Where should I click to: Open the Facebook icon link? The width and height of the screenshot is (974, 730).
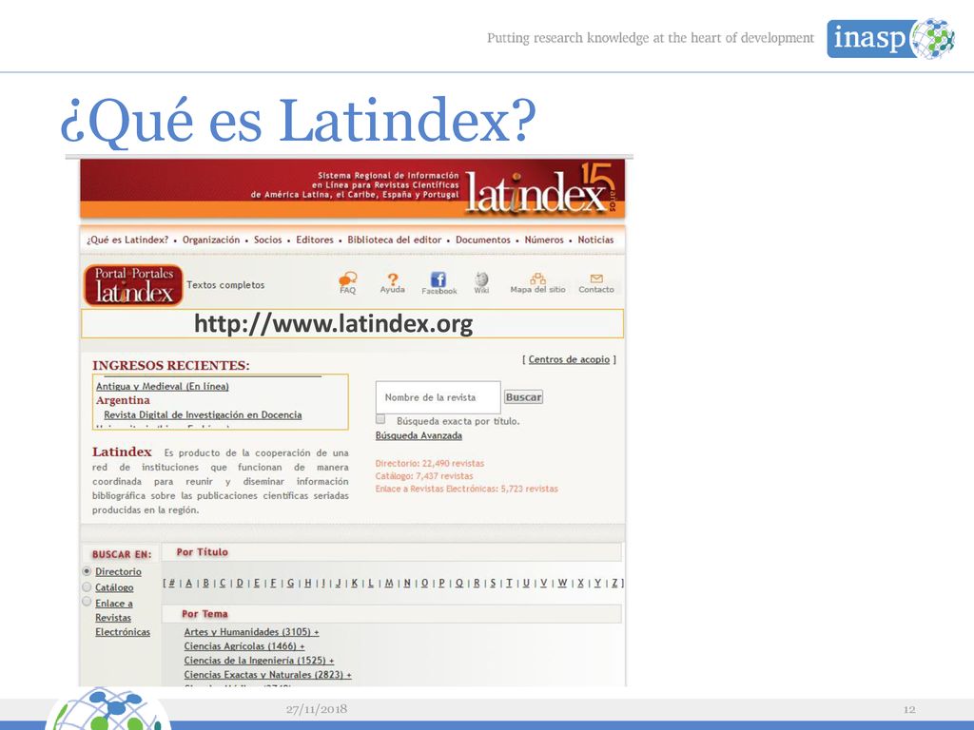click(438, 279)
